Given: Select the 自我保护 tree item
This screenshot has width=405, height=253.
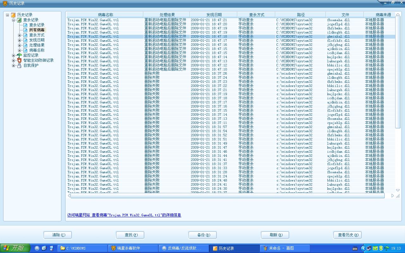Looking at the screenshot, I should [x=31, y=65].
